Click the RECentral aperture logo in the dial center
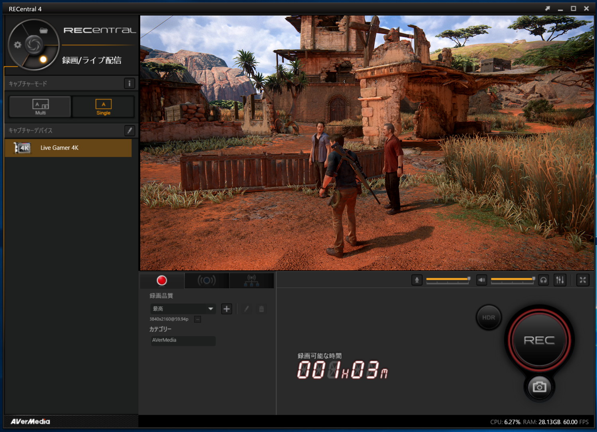This screenshot has height=432, width=597. [x=34, y=44]
